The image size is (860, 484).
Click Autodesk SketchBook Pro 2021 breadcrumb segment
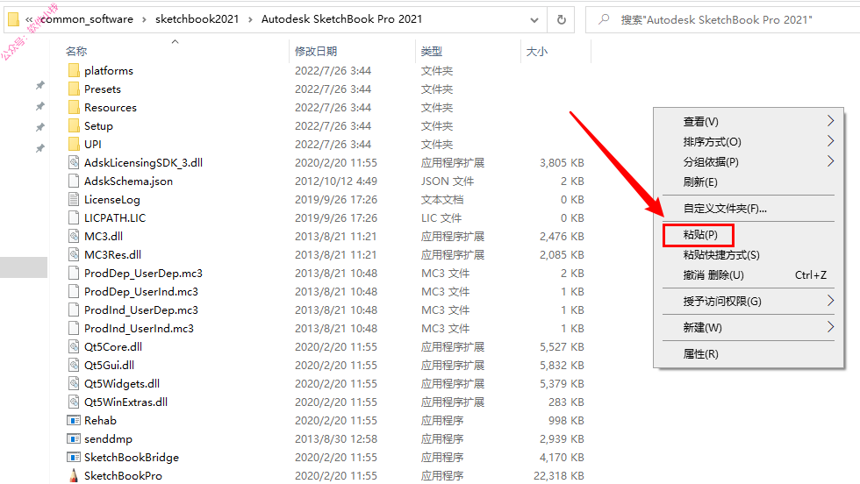coord(341,19)
